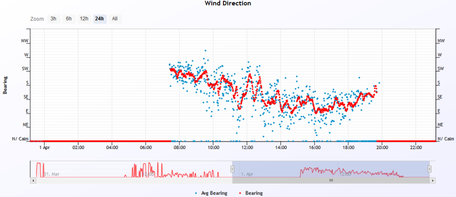Select the 24h zoom button

coord(100,19)
